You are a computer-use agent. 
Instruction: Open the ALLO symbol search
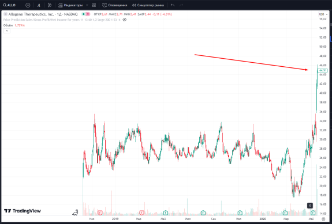(10, 5)
